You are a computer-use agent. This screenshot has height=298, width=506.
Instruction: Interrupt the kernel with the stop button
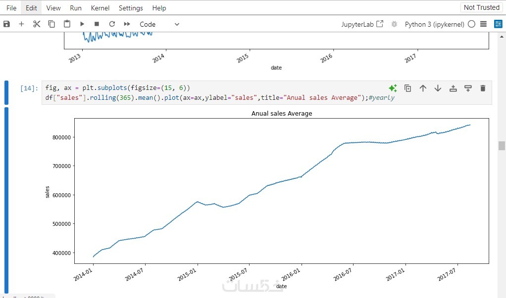[x=97, y=24]
